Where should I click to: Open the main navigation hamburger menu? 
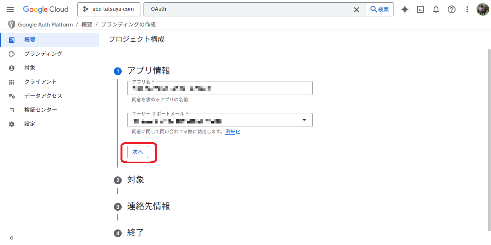tap(10, 9)
